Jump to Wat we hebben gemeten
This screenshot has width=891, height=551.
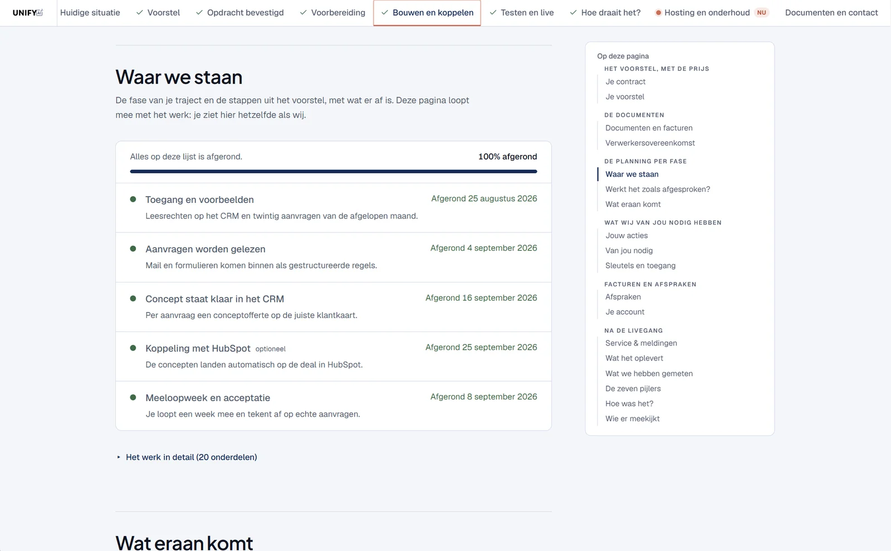tap(649, 374)
